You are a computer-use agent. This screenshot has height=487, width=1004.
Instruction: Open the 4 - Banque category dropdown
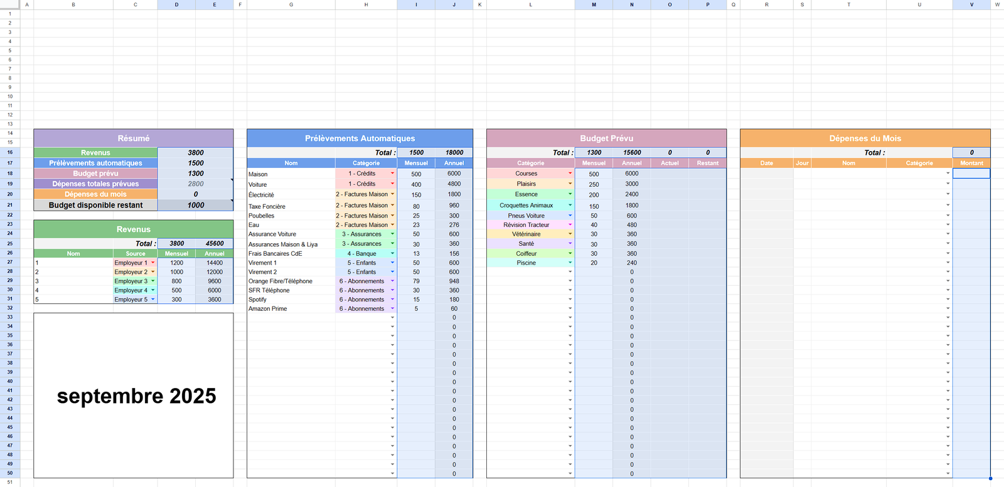(393, 254)
